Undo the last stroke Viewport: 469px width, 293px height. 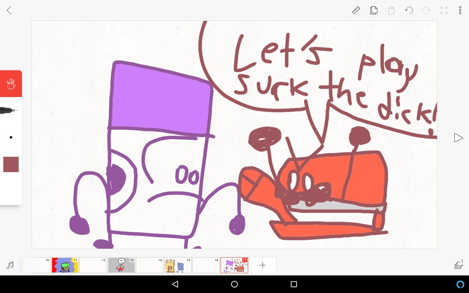[409, 11]
